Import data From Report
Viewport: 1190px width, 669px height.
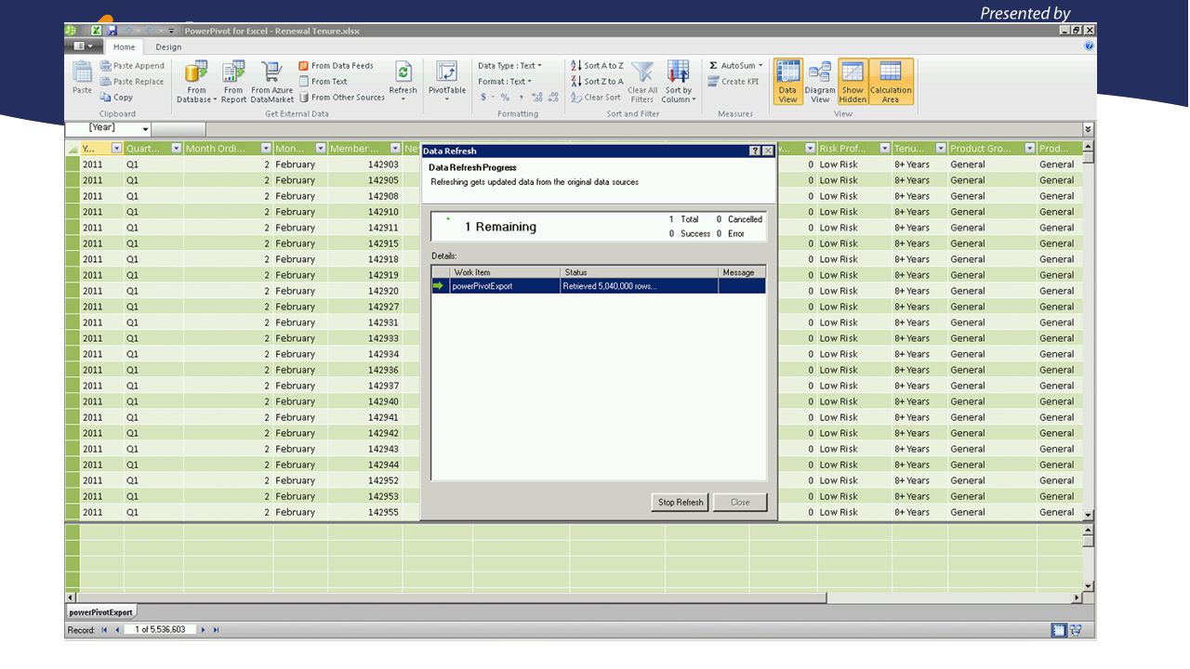[x=233, y=82]
